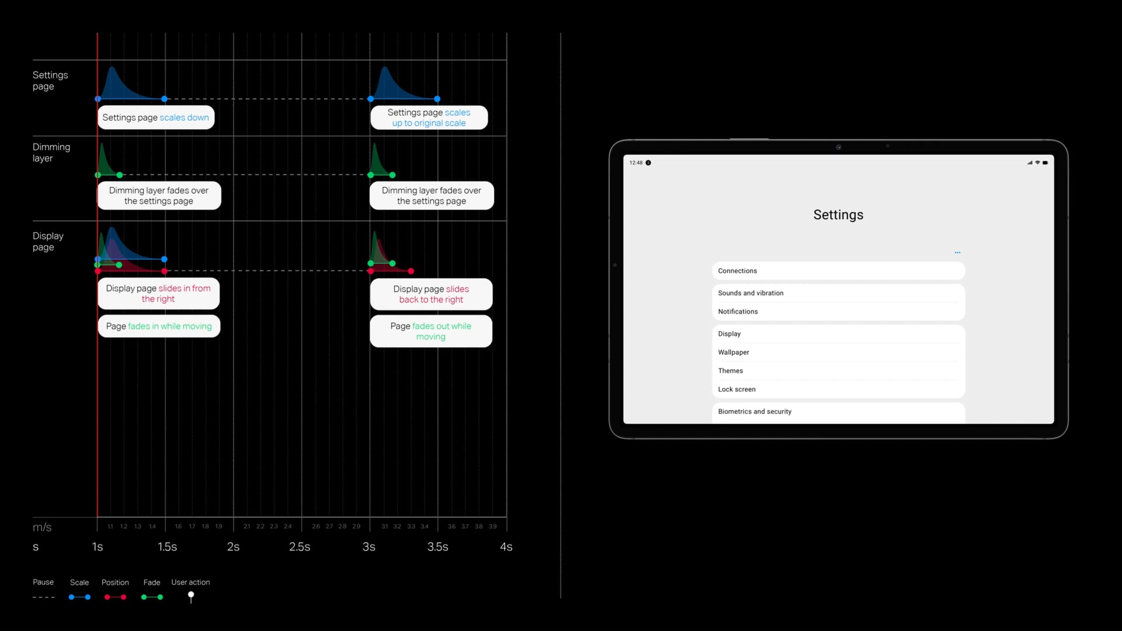Click first 'Dimming layer fades over' tooltip

pyautogui.click(x=159, y=196)
